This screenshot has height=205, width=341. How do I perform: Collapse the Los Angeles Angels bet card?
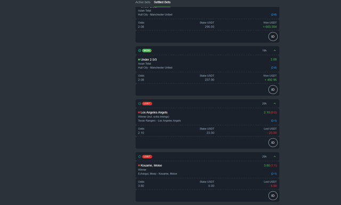275,103
